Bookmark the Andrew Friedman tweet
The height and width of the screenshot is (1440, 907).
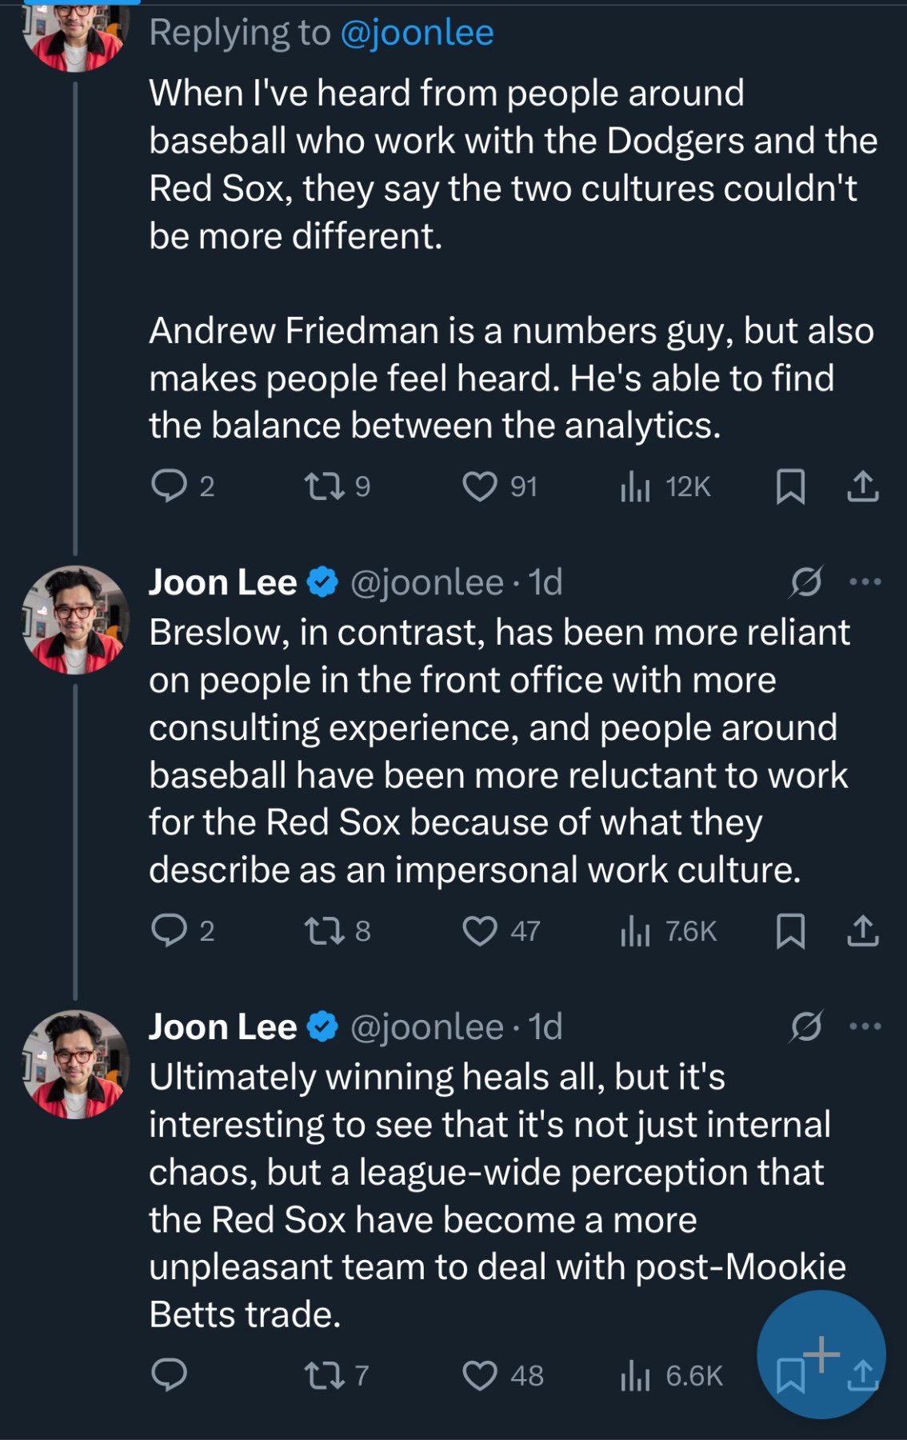[x=790, y=486]
